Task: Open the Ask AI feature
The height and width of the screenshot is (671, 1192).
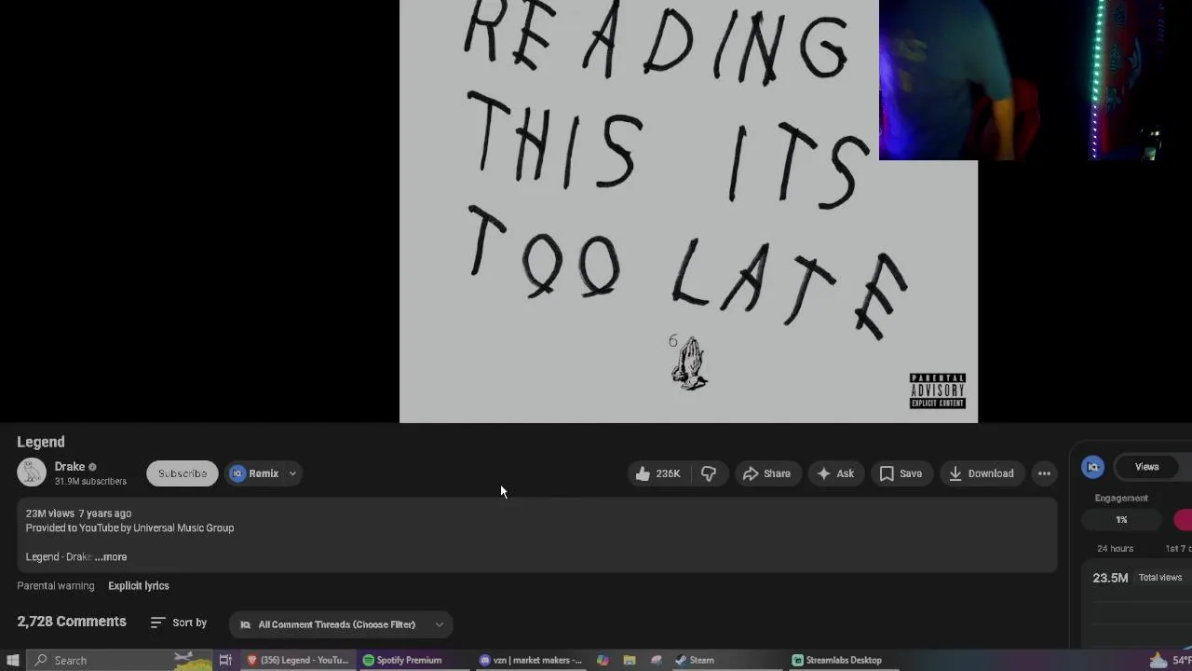Action: (x=835, y=473)
